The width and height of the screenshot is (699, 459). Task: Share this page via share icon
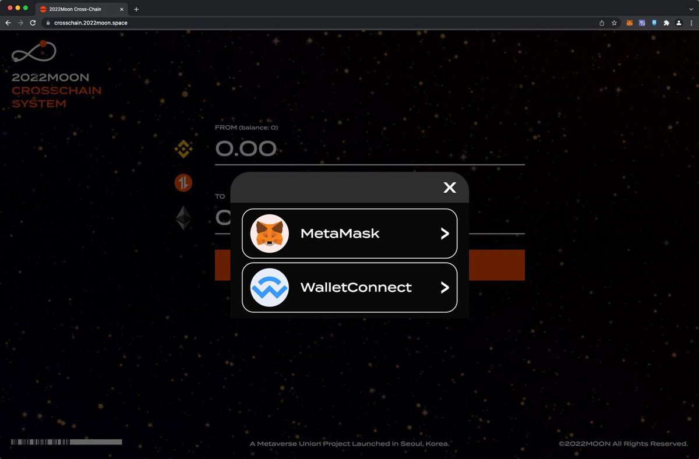click(x=602, y=23)
